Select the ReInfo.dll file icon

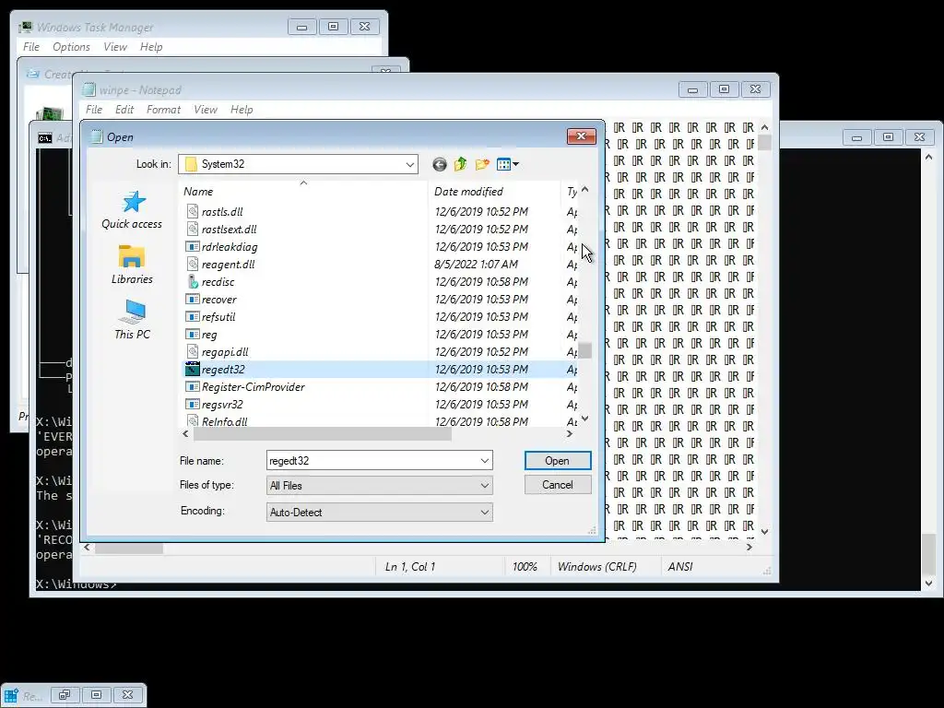click(192, 420)
